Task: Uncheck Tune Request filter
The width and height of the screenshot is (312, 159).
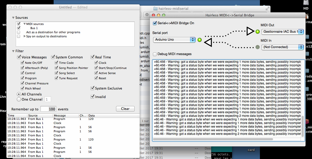Action: tap(56, 78)
